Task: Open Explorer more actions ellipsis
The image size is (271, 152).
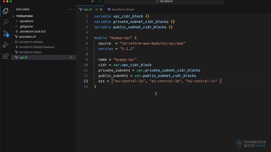Action: tap(71, 9)
